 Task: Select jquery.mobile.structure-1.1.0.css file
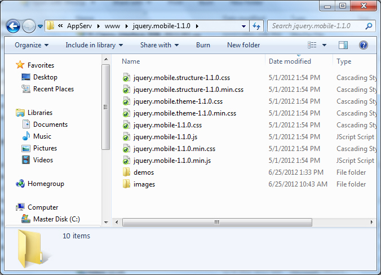pyautogui.click(x=181, y=78)
